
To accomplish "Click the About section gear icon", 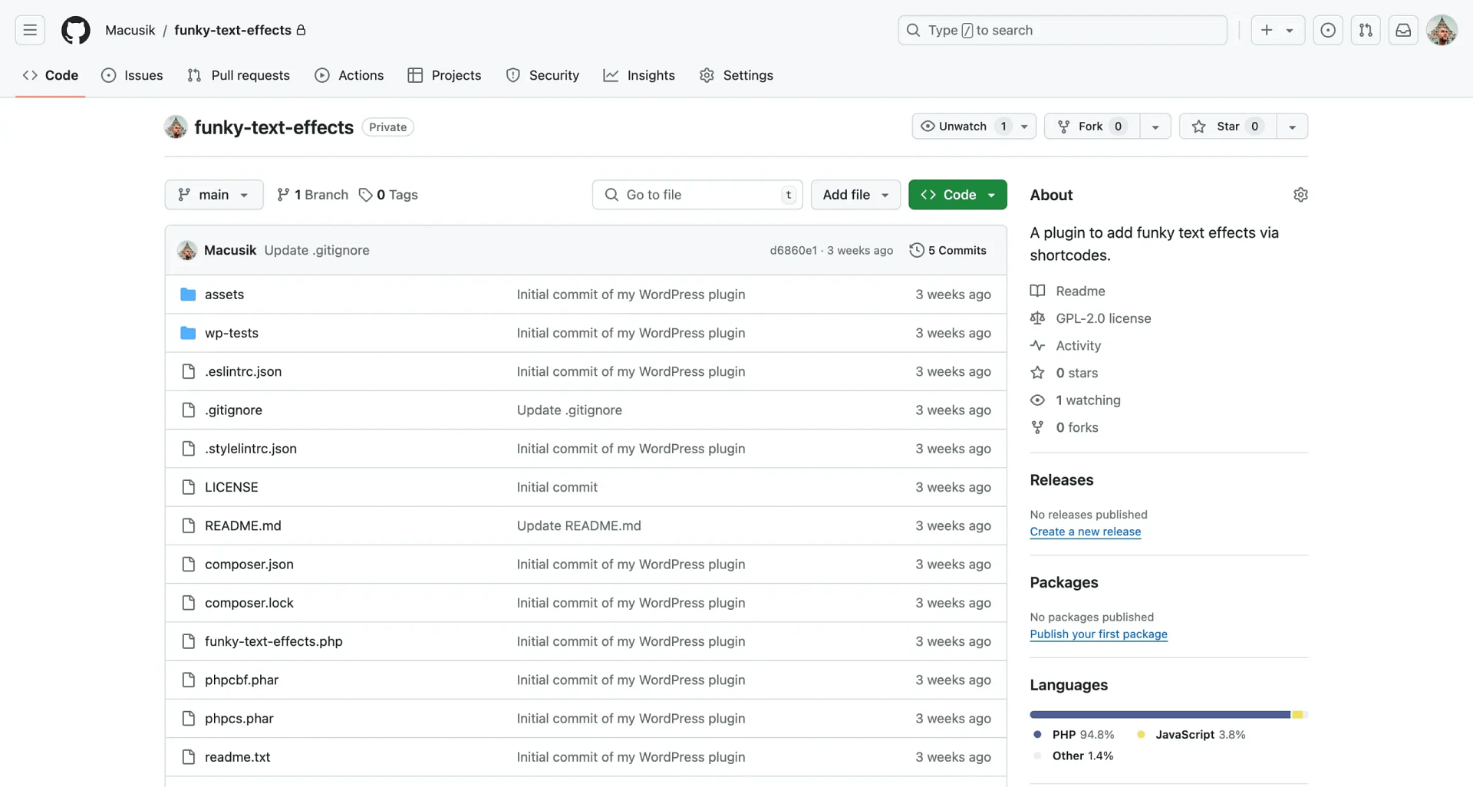I will (1300, 195).
